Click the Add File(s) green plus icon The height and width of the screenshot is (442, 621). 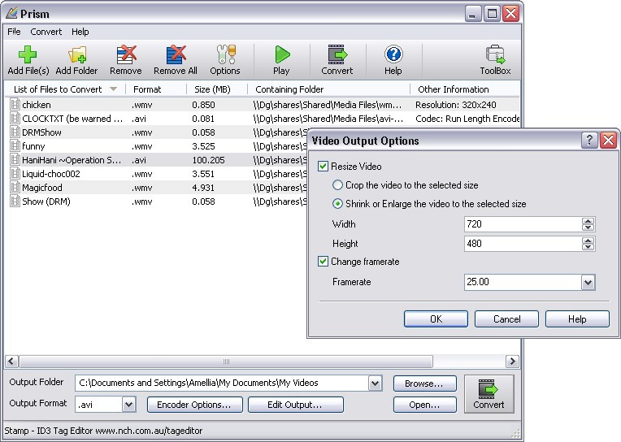pos(28,54)
